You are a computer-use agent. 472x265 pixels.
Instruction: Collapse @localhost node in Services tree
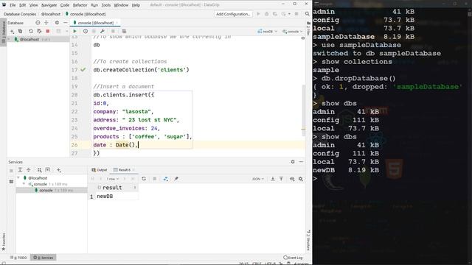(18, 178)
